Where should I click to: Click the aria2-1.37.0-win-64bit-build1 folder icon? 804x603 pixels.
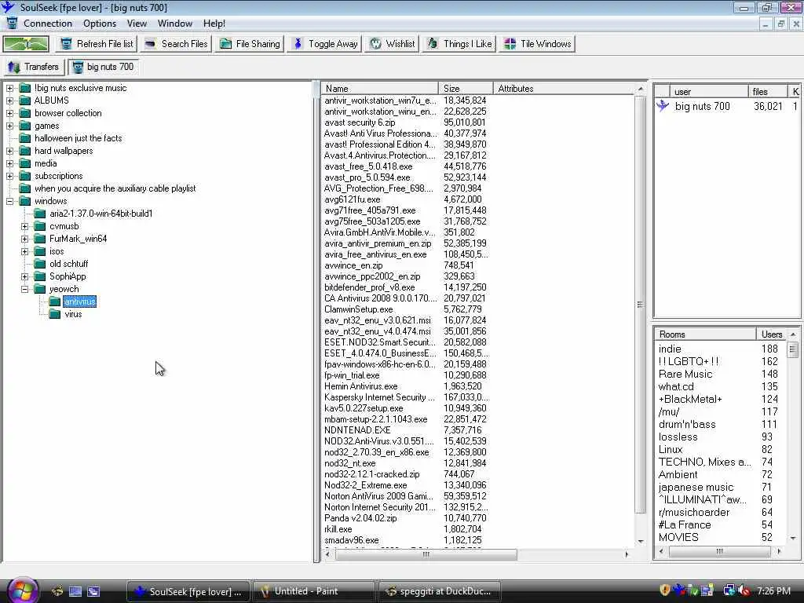click(x=40, y=214)
